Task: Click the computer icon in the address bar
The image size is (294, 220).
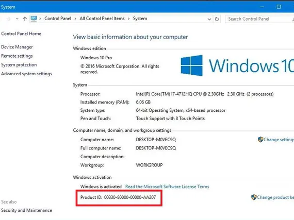Action: [x=34, y=19]
